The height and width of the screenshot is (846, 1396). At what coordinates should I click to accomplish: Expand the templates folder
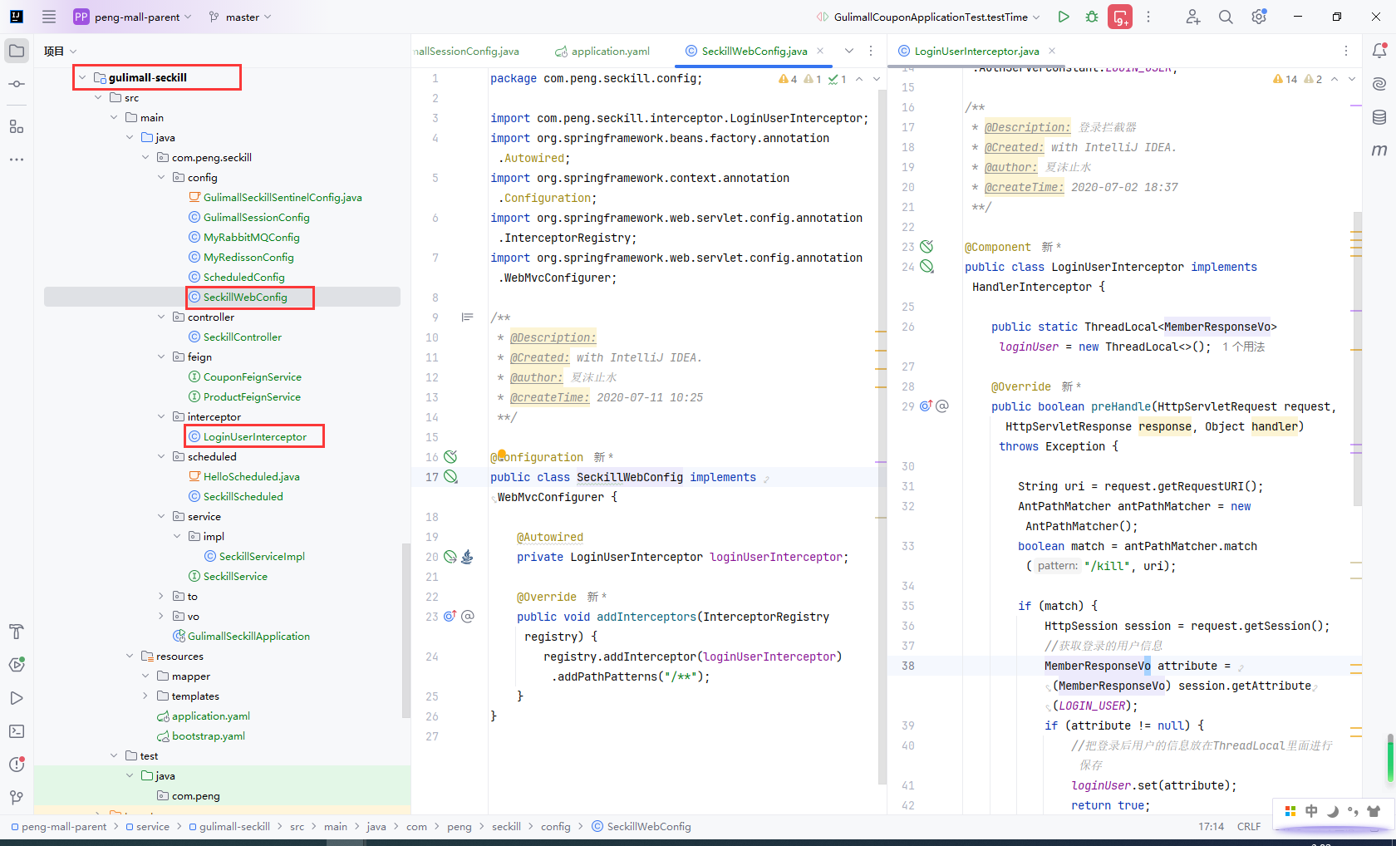point(145,696)
